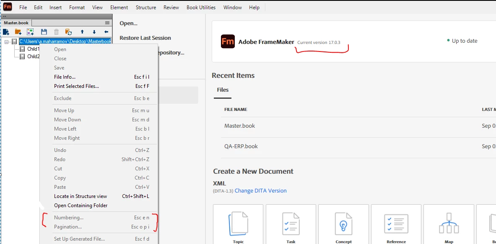The height and width of the screenshot is (244, 496).
Task: Click the Move Left arrow icon
Action: [x=106, y=32]
